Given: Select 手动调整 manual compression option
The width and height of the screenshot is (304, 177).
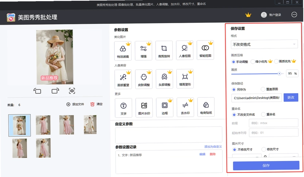Looking at the screenshot, I should coord(240,62).
